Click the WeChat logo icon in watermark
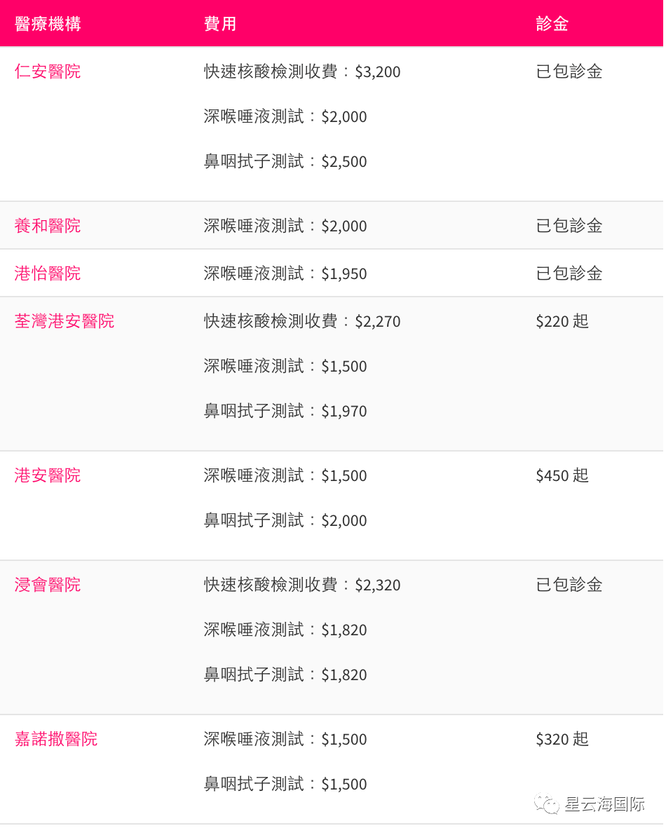The width and height of the screenshot is (666, 833). coord(547,804)
